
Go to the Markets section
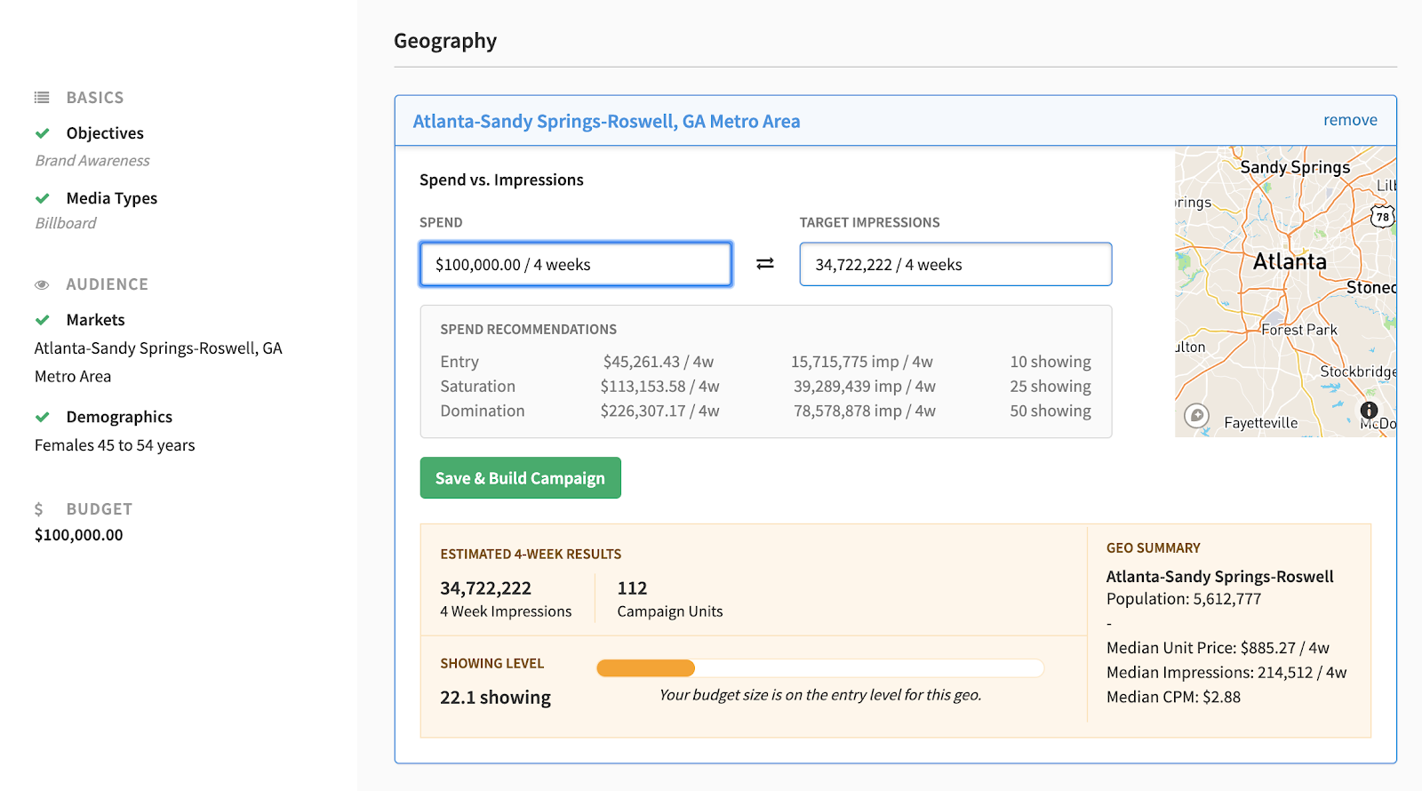[95, 320]
